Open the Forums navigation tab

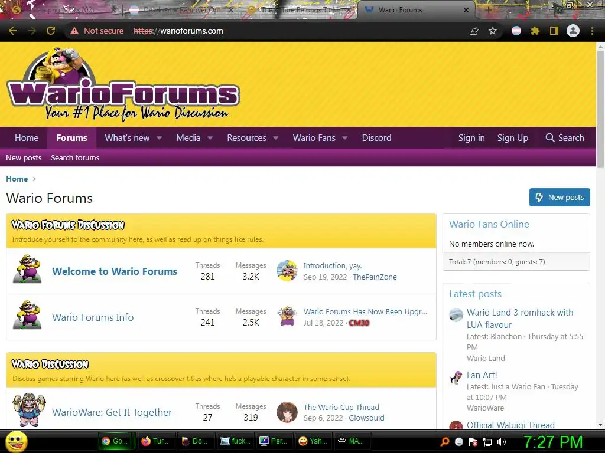[x=71, y=138]
